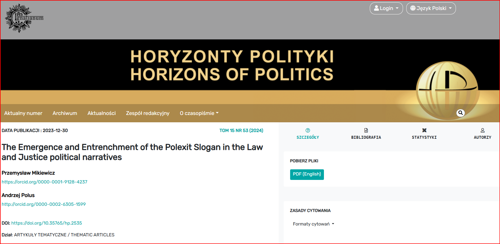Open Przemysław Mikiewicz's ORCID link
The height and width of the screenshot is (244, 500).
tap(45, 182)
